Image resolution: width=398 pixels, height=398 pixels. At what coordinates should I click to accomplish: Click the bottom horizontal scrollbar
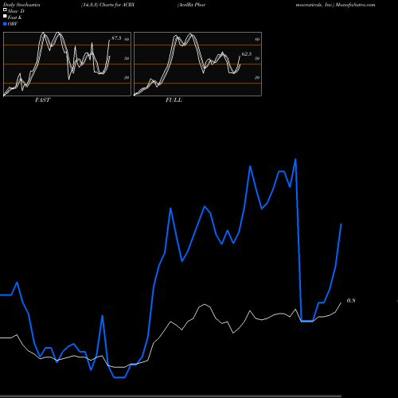click(170, 396)
